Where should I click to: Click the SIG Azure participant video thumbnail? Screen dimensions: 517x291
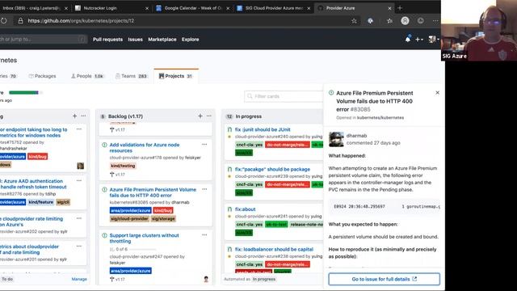pos(479,31)
